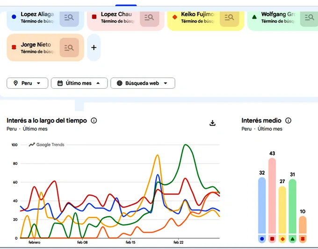This screenshot has height=249, width=318.
Task: Click the value 43 above pink bar
Action: click(x=272, y=153)
